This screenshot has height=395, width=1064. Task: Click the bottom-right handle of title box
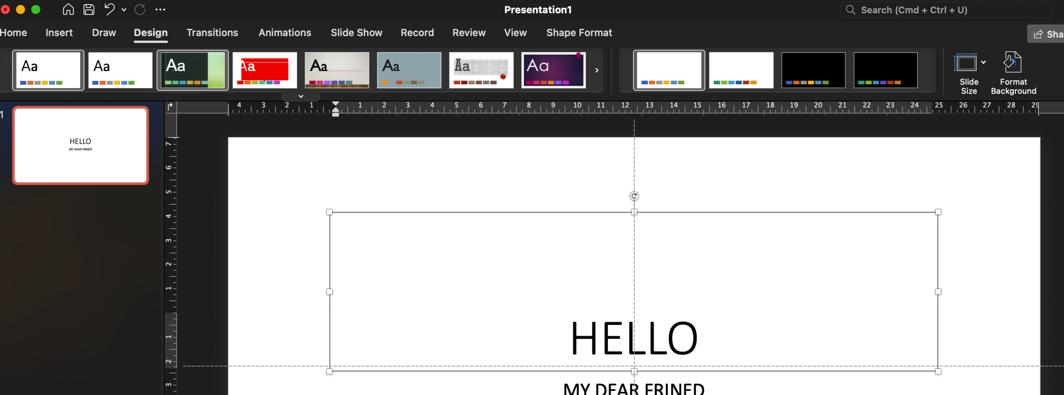(938, 372)
